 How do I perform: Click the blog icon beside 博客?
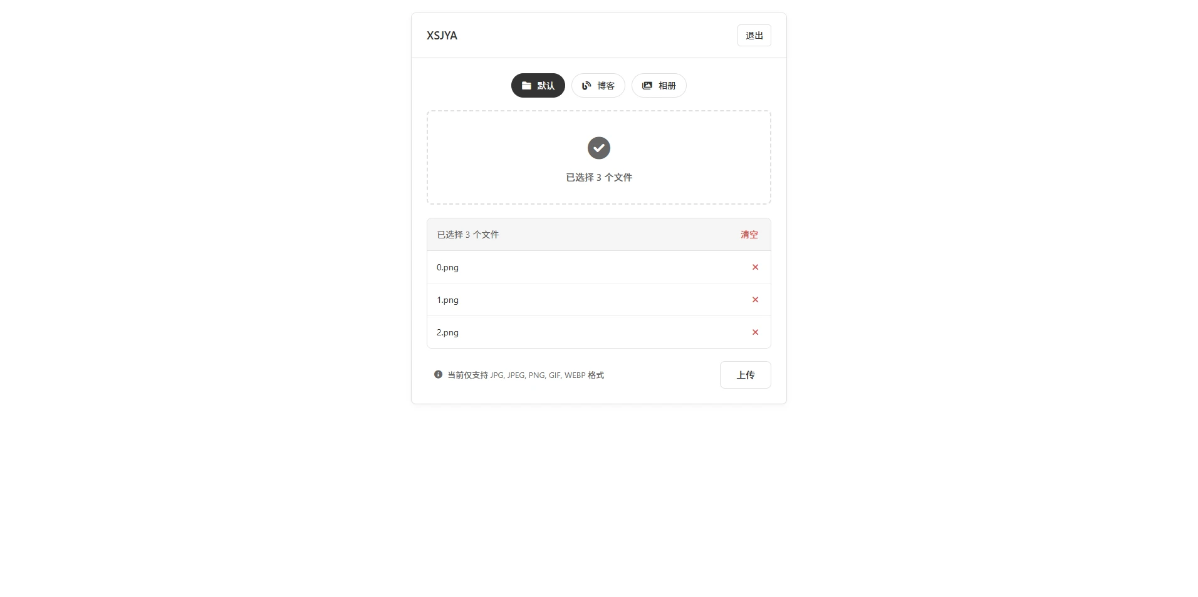586,86
